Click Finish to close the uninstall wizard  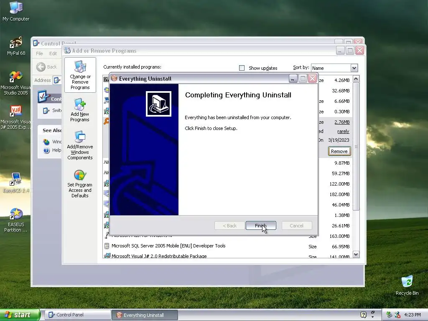click(x=261, y=225)
